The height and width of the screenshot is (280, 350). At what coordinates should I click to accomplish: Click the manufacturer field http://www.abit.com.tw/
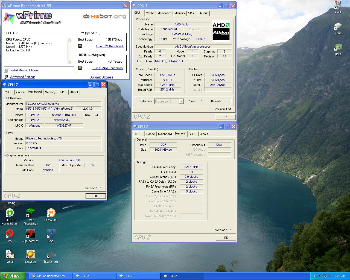point(63,104)
